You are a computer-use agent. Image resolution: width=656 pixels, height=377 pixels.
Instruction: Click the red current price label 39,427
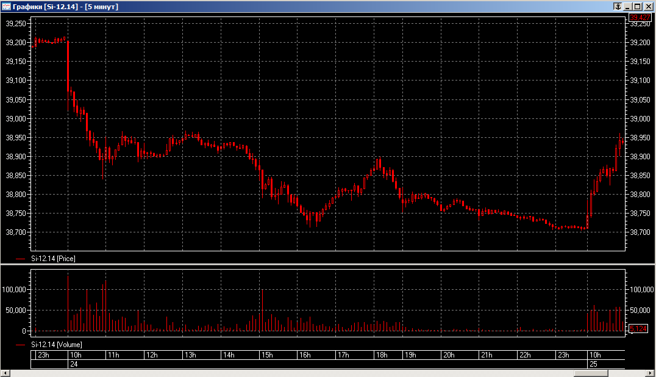point(640,18)
